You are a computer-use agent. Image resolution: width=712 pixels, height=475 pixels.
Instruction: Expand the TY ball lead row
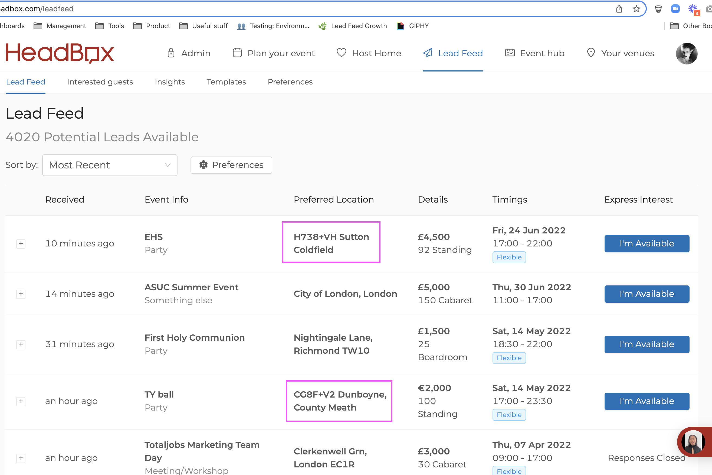coord(21,401)
